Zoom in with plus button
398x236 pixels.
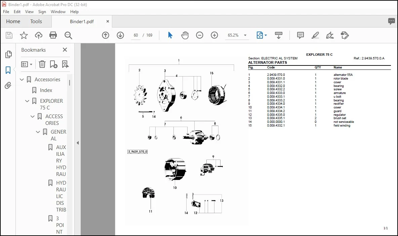pyautogui.click(x=214, y=35)
